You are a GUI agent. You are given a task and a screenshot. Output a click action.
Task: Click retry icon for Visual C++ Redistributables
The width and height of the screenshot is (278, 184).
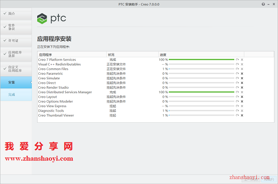click(237, 64)
